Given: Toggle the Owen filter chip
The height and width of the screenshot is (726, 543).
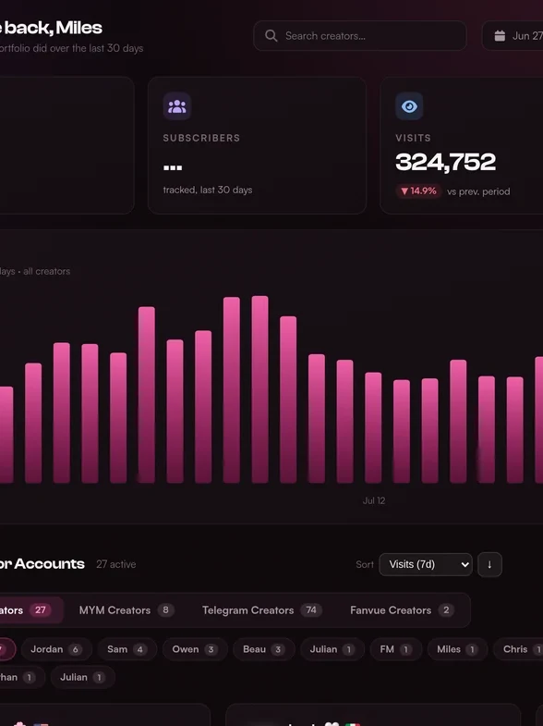Looking at the screenshot, I should [x=195, y=649].
